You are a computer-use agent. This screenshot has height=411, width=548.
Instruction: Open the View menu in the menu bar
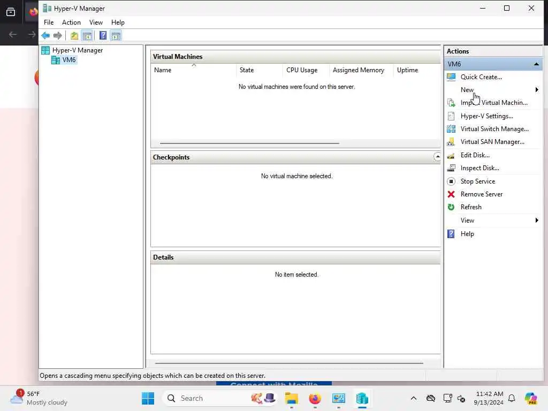pos(96,22)
